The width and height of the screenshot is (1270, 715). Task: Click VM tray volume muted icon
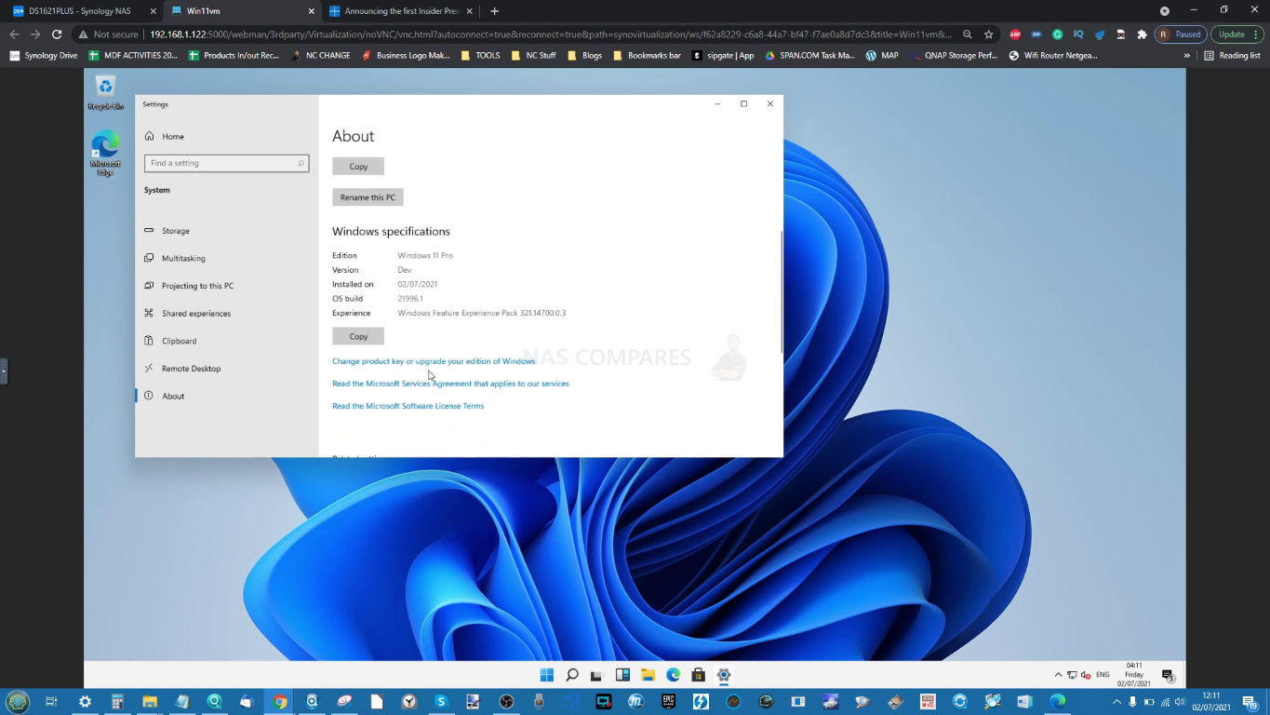click(1086, 675)
